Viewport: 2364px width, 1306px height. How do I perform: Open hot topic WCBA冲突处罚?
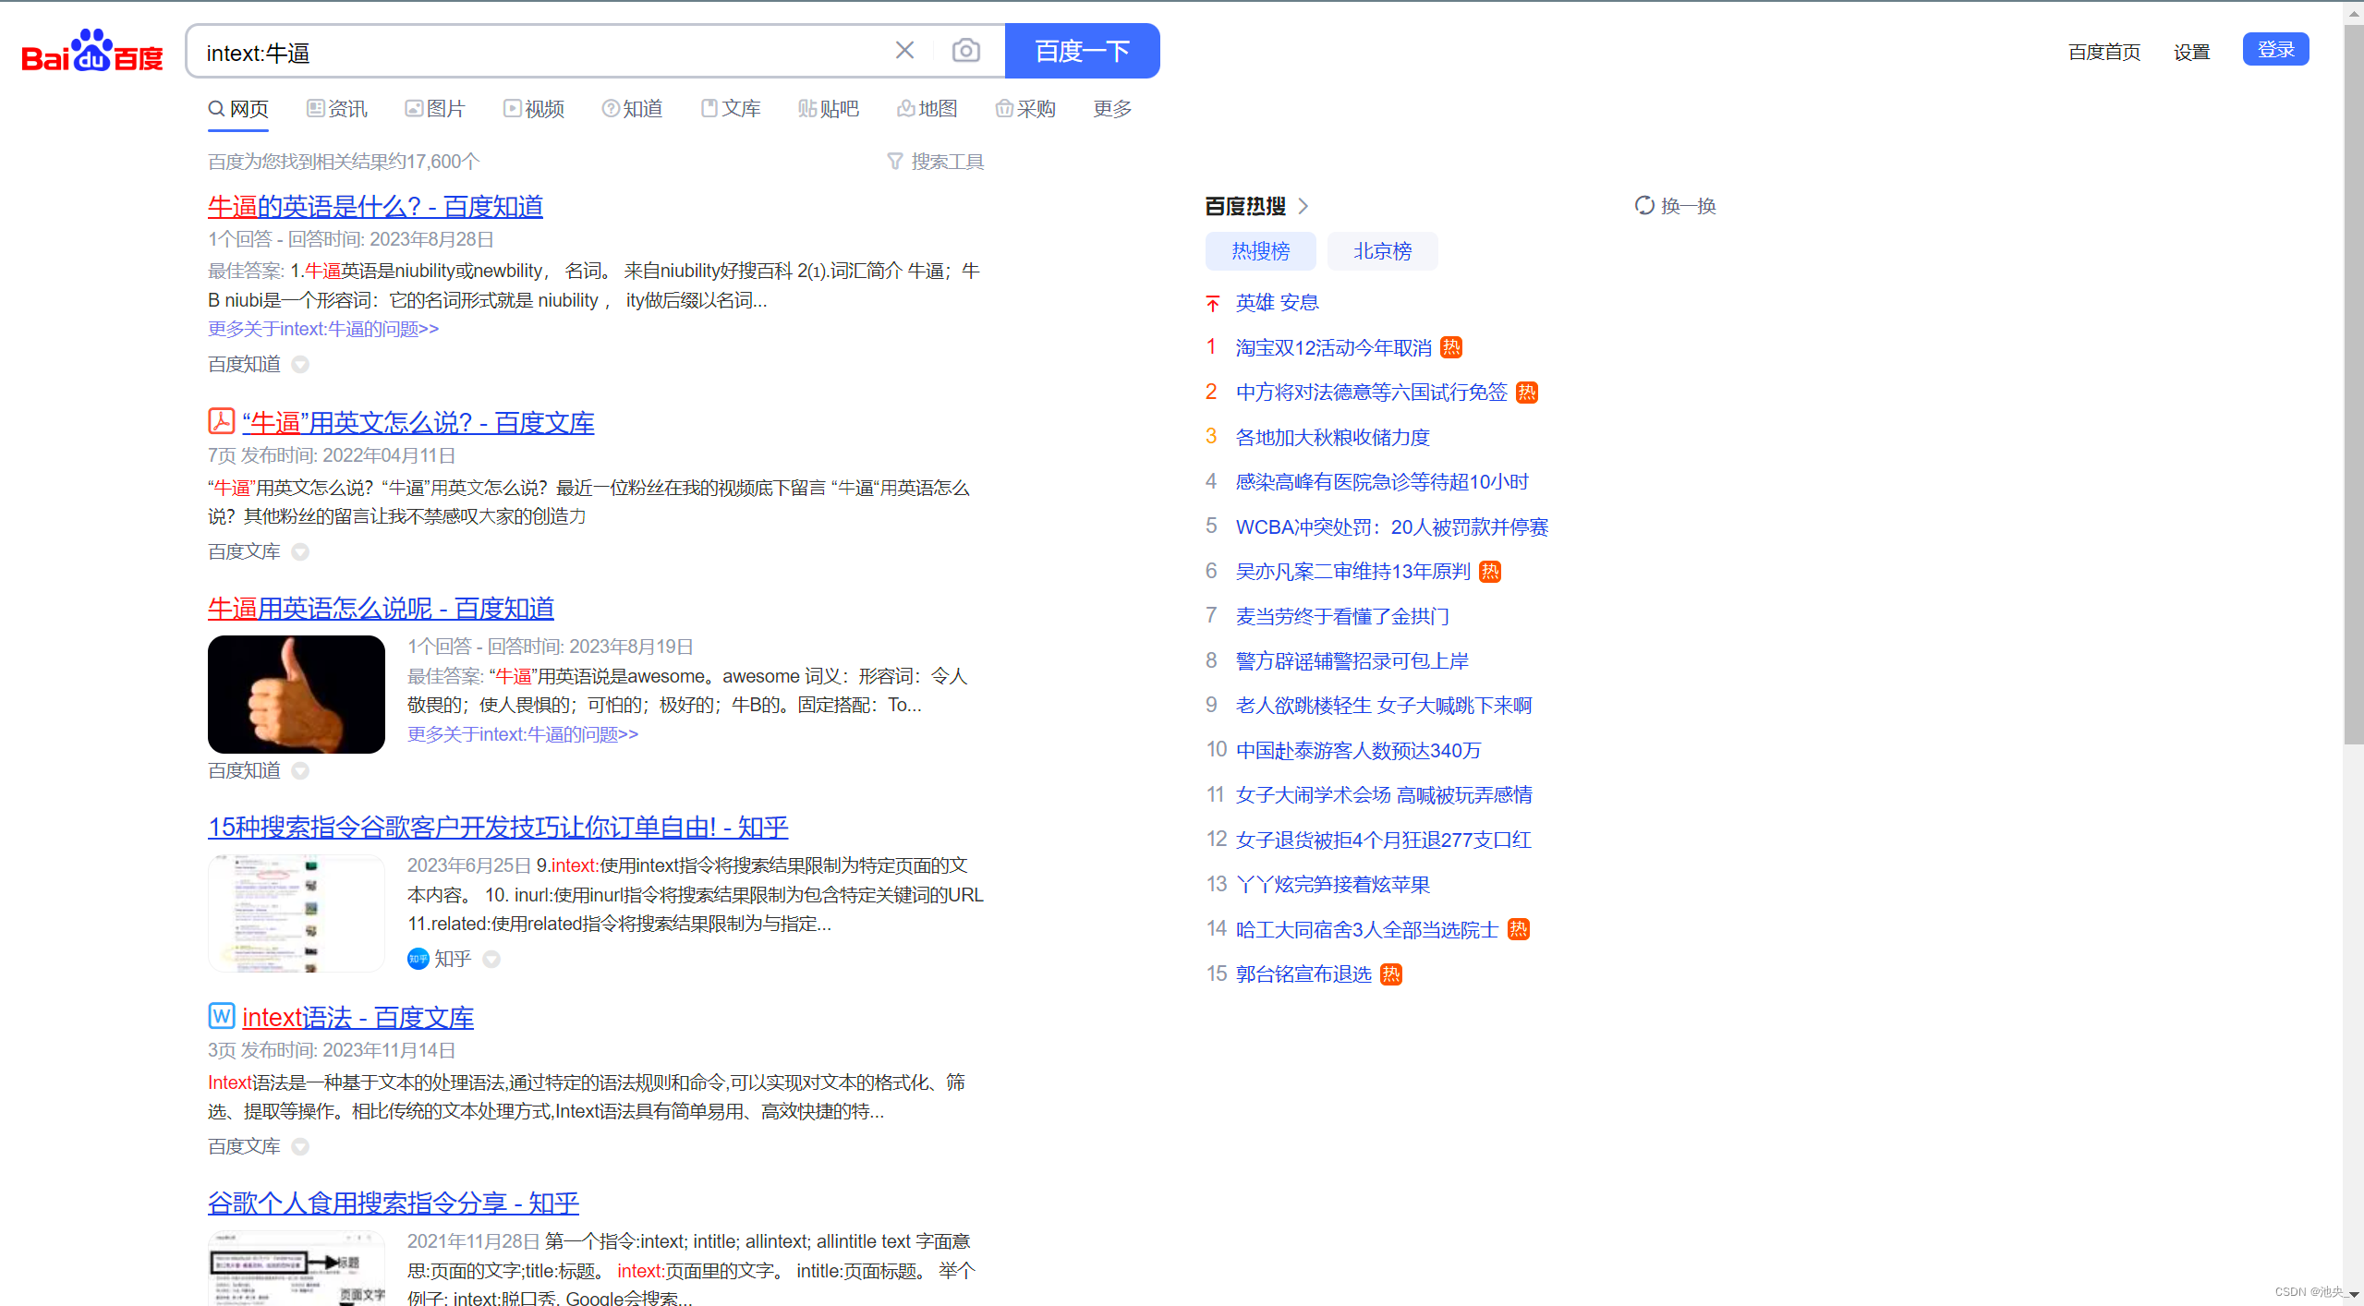tap(1392, 527)
